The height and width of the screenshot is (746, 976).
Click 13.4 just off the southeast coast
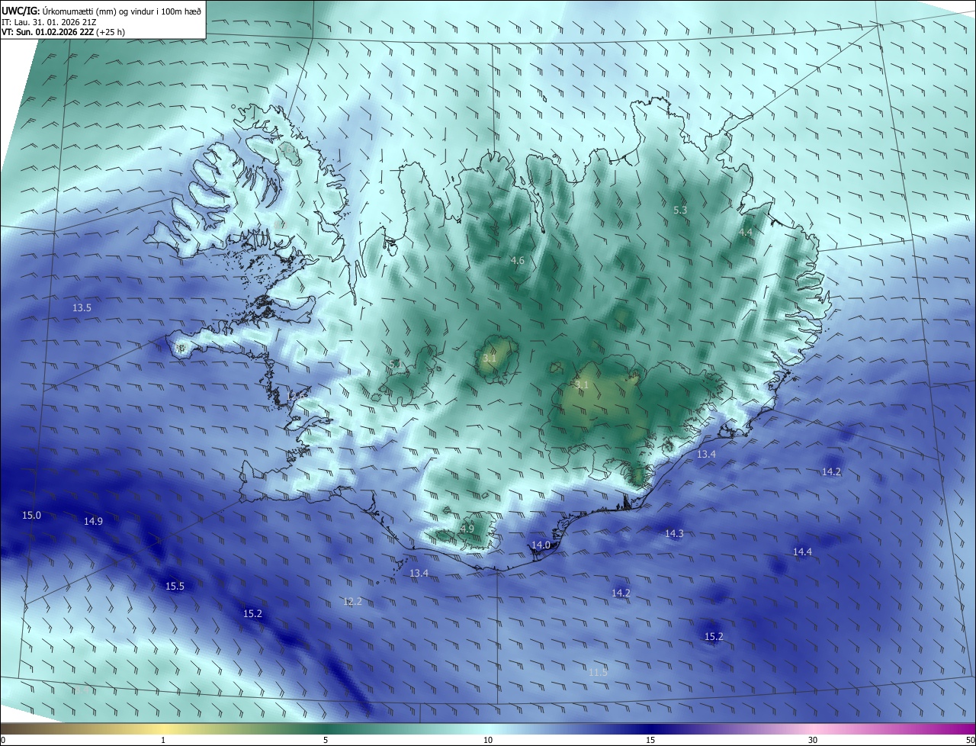tap(706, 455)
